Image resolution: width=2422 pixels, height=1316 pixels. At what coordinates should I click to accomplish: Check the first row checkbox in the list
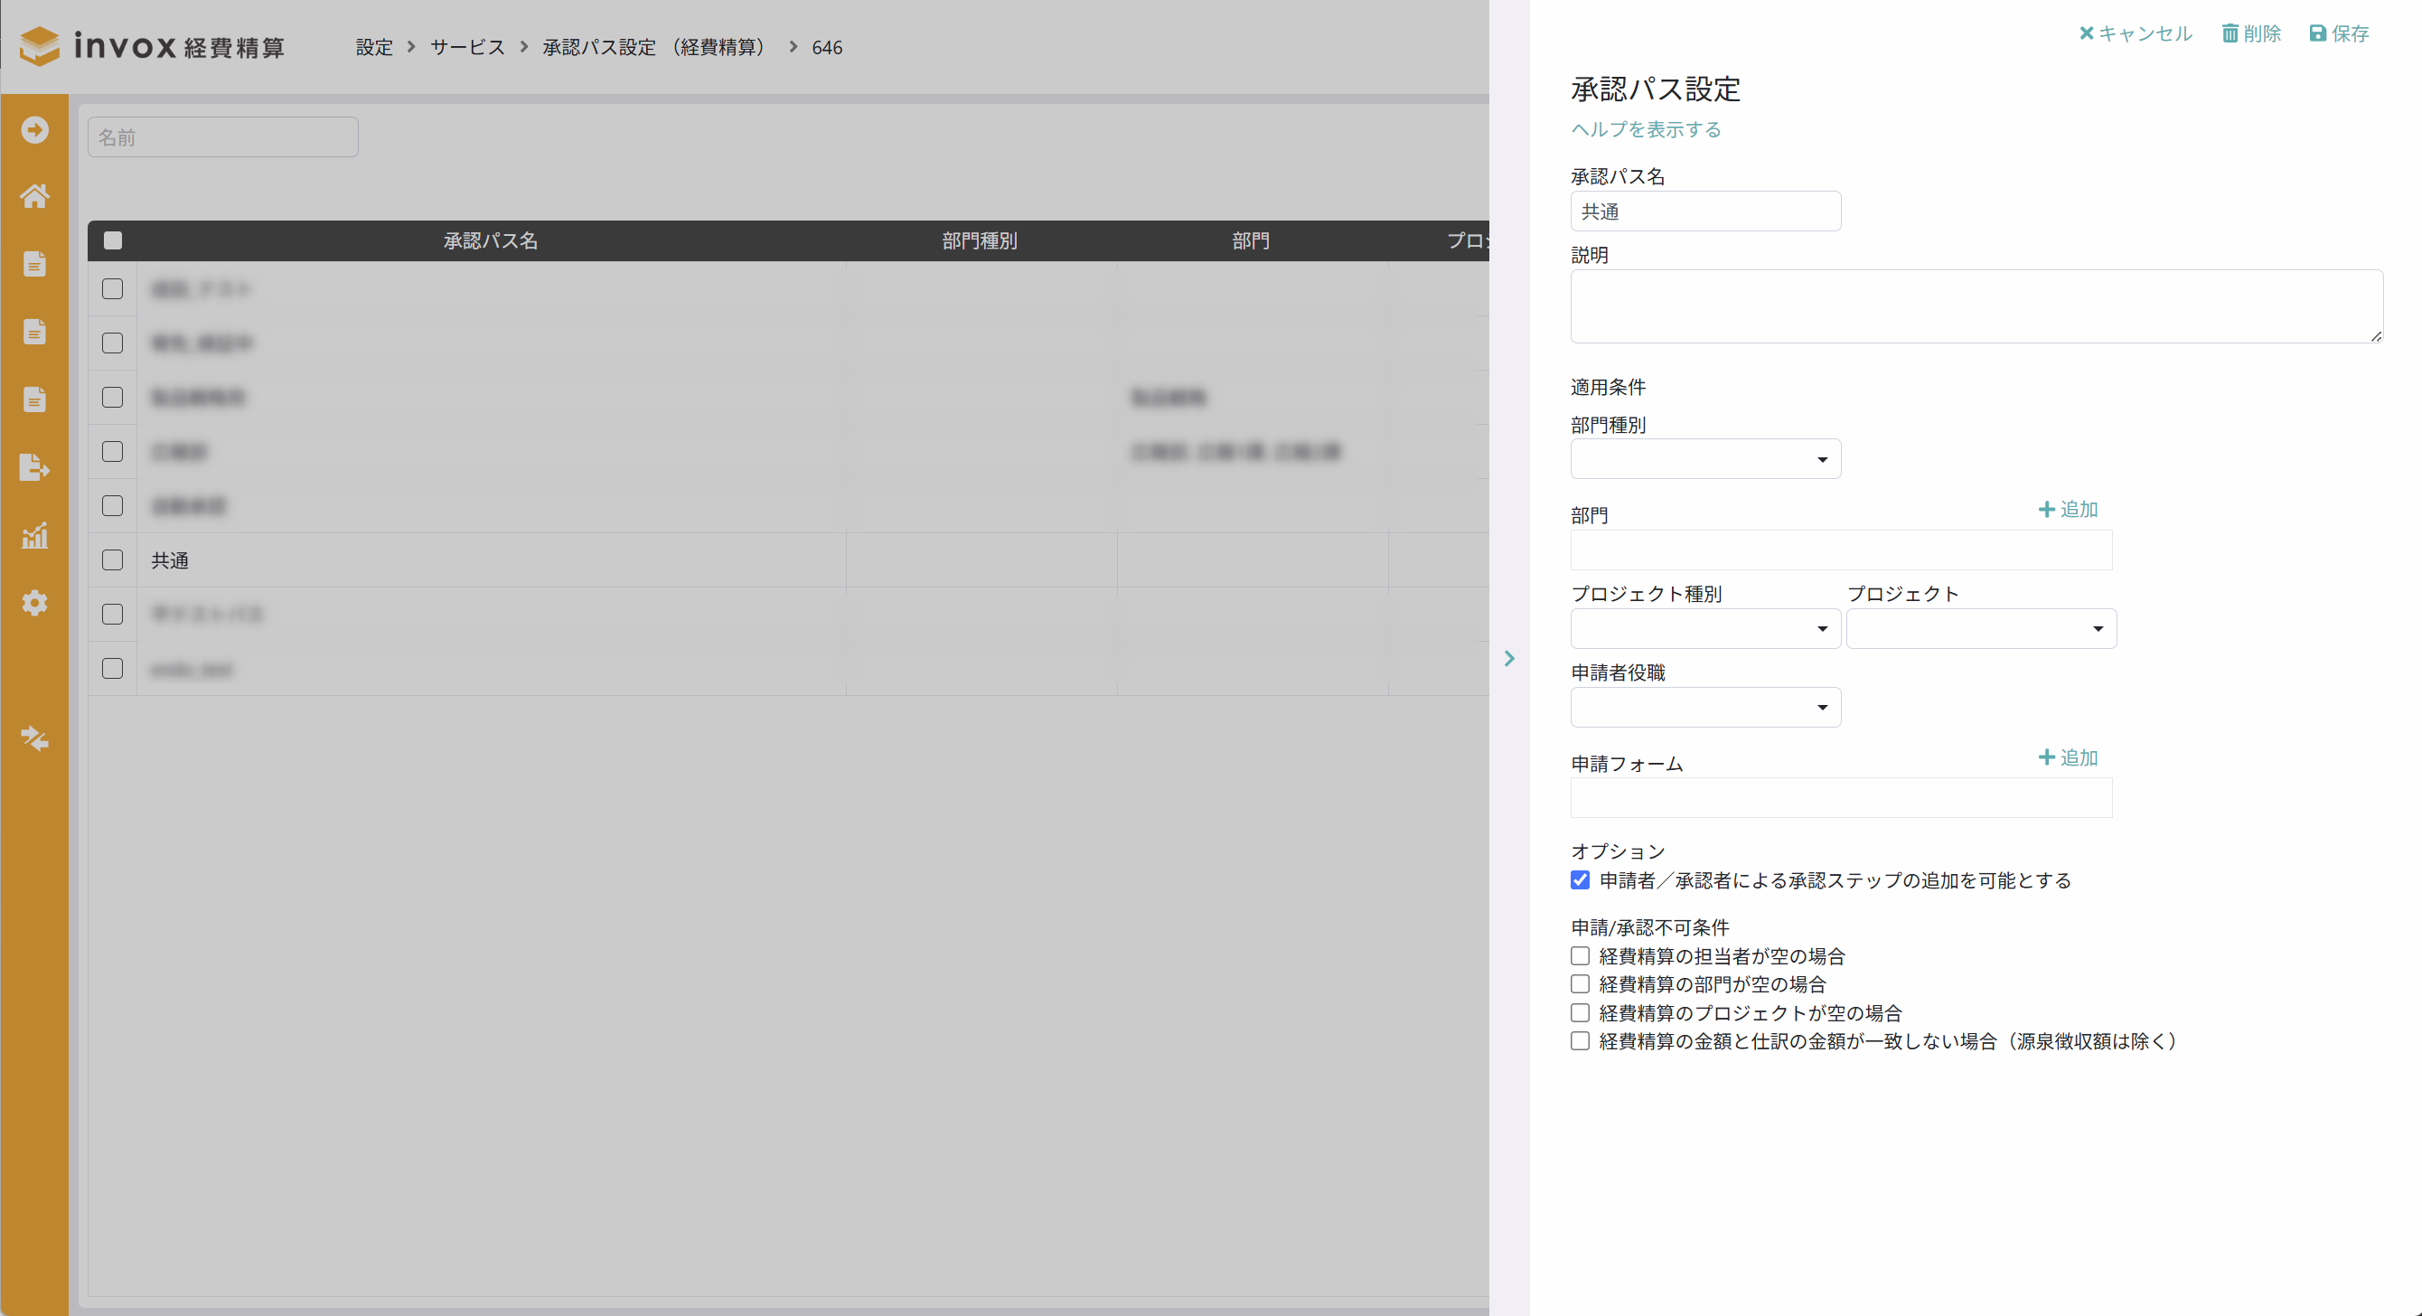[x=113, y=289]
